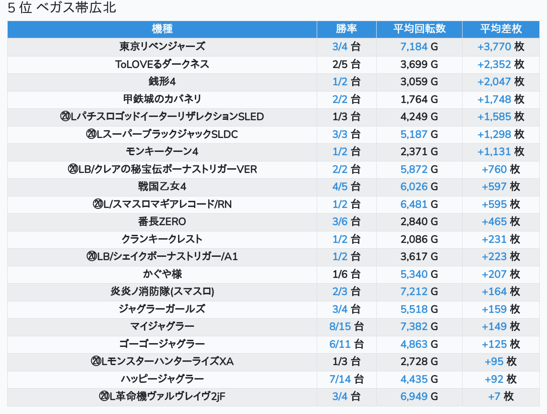
Task: Click the 7,184 G average spins value
Action: tap(419, 46)
